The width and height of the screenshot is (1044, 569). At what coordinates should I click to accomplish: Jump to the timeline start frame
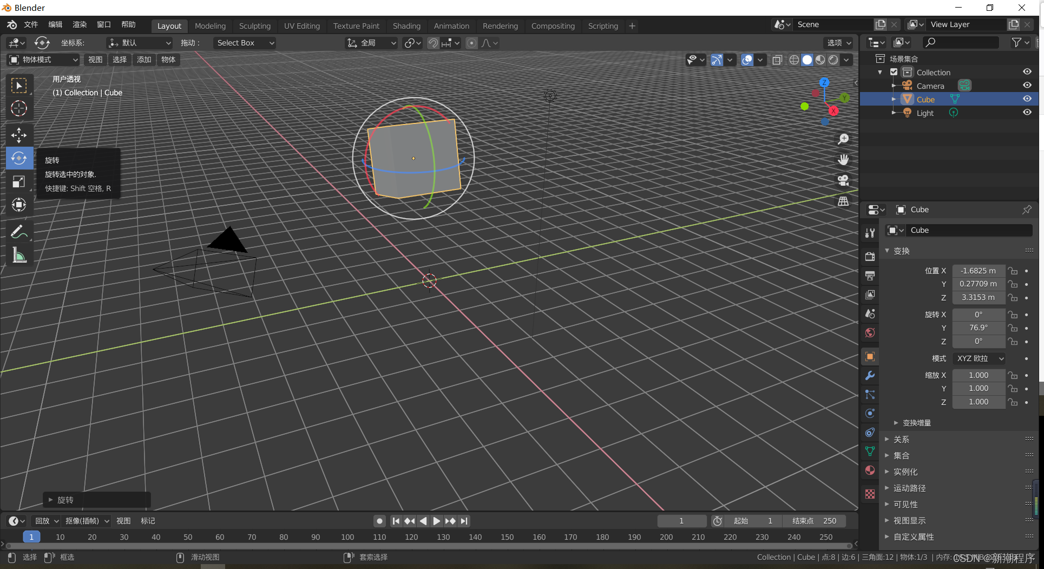[x=396, y=521]
